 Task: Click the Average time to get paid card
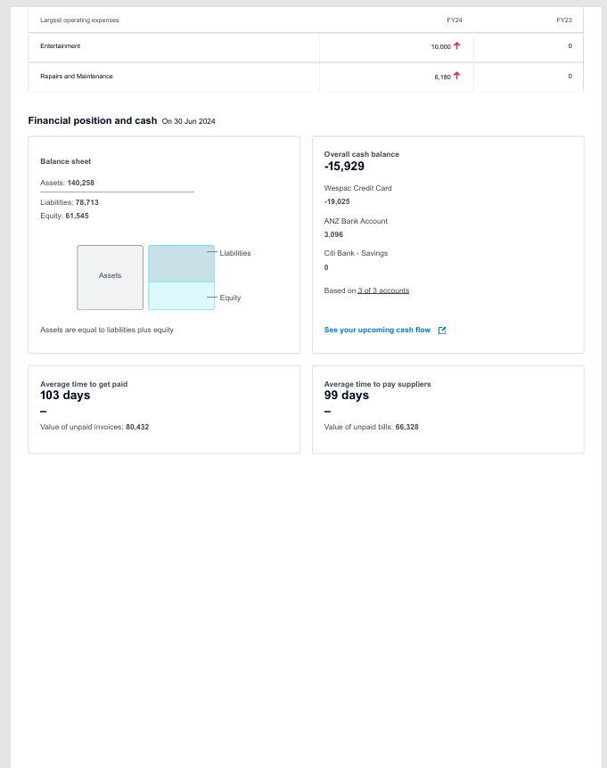(164, 410)
